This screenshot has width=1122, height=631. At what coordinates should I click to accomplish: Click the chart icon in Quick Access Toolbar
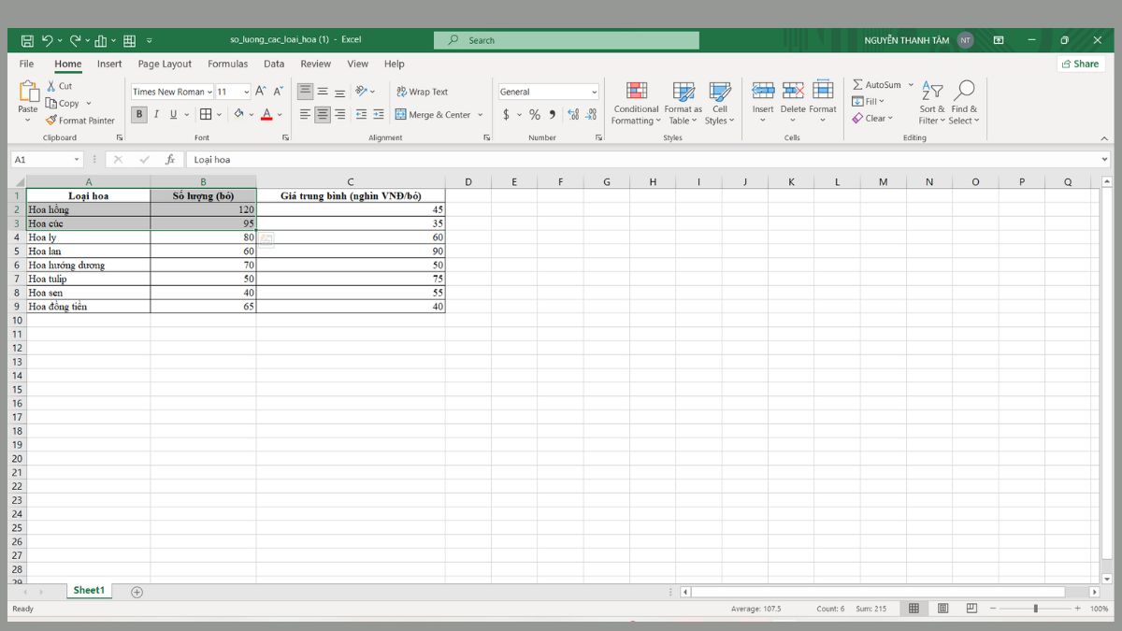101,40
